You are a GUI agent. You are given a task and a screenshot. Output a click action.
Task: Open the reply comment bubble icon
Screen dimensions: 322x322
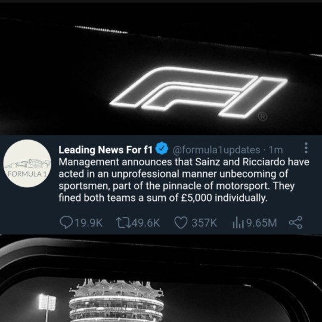coord(66,223)
